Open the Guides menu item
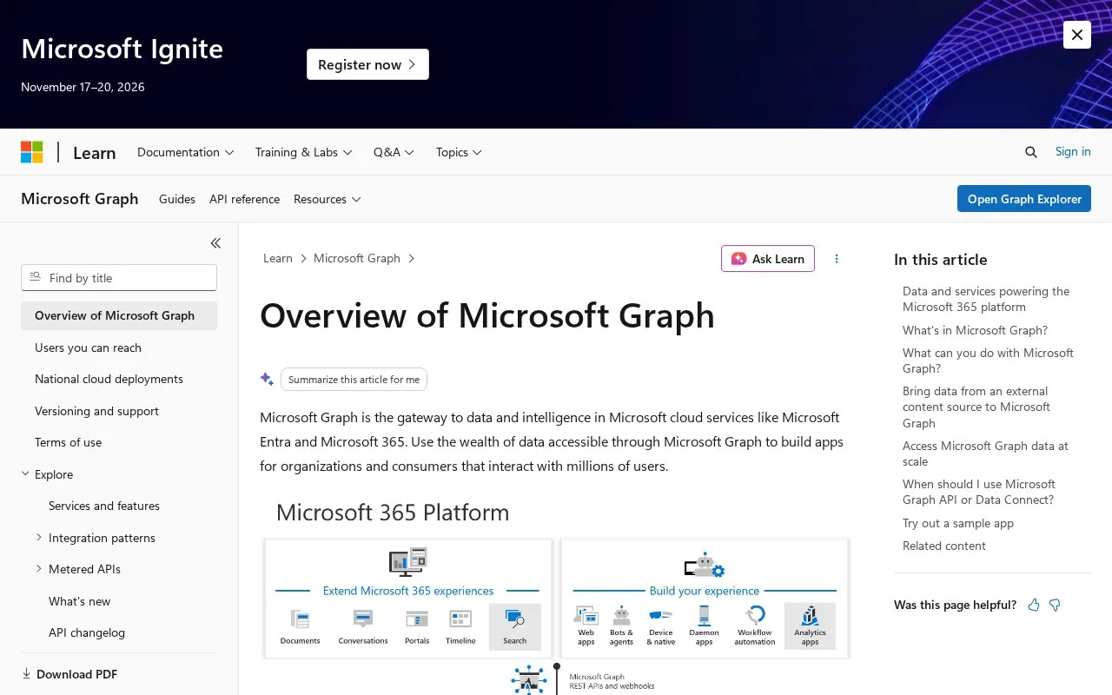The width and height of the screenshot is (1112, 695). (x=177, y=199)
